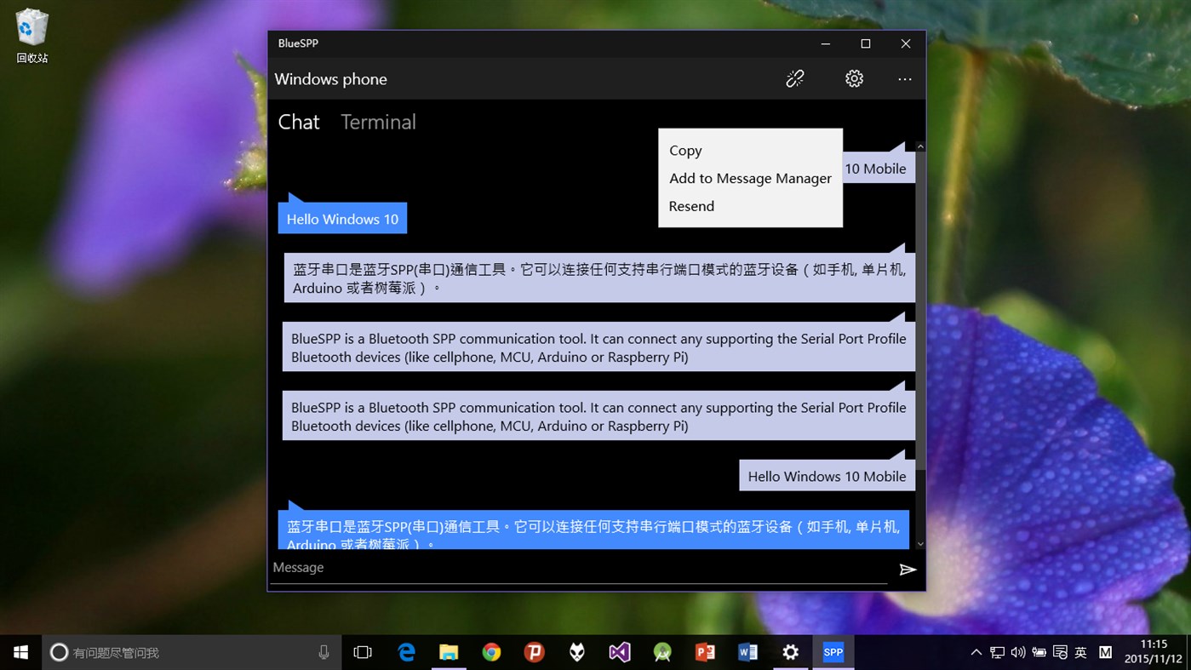Screen dimensions: 1191x670
Task: Open the ellipsis more-options icon
Action: click(x=904, y=78)
